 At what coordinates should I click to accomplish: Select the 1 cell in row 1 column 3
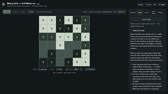[x=60, y=20]
